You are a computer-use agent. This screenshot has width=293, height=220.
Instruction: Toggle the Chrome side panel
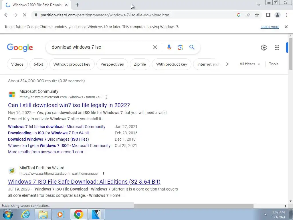coord(268,15)
